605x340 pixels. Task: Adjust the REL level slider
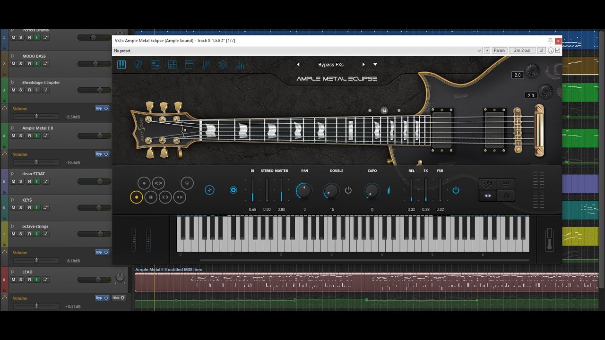coord(411,190)
